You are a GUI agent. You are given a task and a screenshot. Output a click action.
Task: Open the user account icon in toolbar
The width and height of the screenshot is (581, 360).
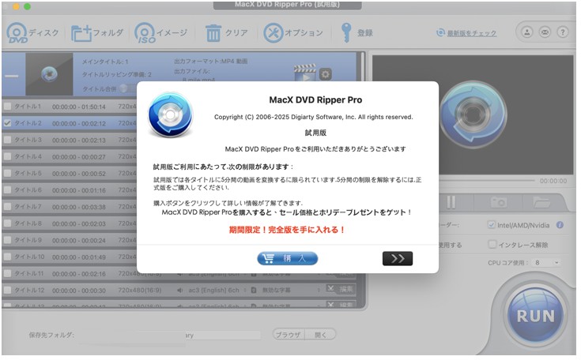click(527, 32)
